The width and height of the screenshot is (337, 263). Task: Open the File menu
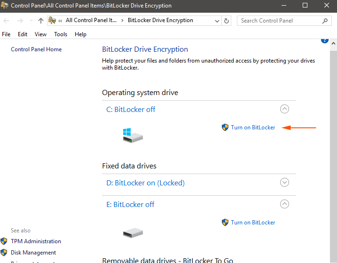pos(6,34)
